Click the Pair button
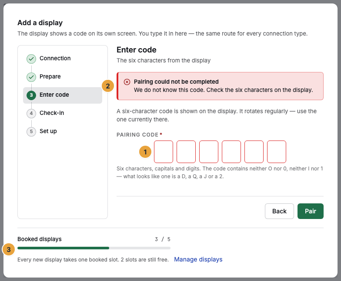This screenshot has height=281, width=341. [x=311, y=211]
